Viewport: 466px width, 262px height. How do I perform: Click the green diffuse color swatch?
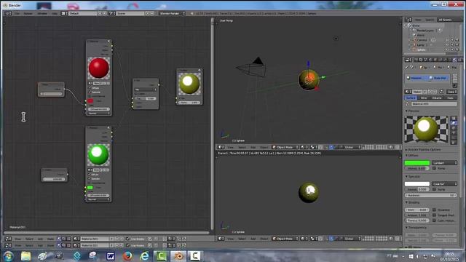(x=417, y=163)
